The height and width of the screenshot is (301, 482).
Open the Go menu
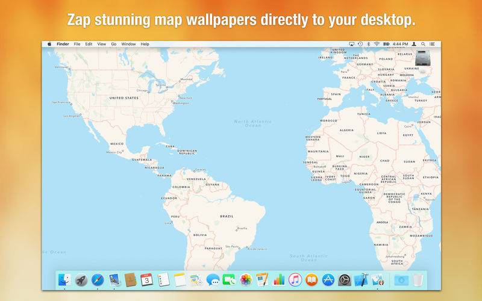pos(114,44)
